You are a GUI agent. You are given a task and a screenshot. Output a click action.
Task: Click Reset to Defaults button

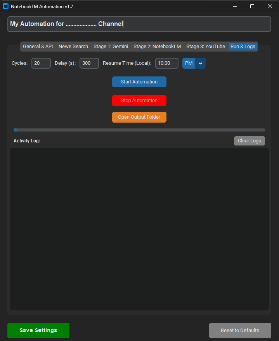pos(240,331)
